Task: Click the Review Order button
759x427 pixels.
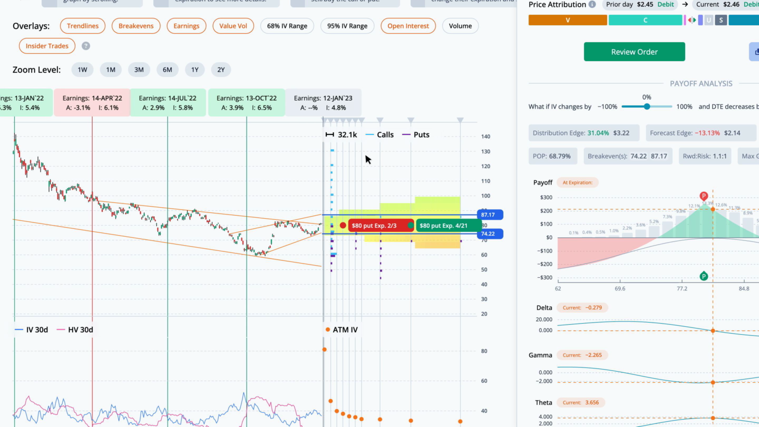Action: click(634, 52)
